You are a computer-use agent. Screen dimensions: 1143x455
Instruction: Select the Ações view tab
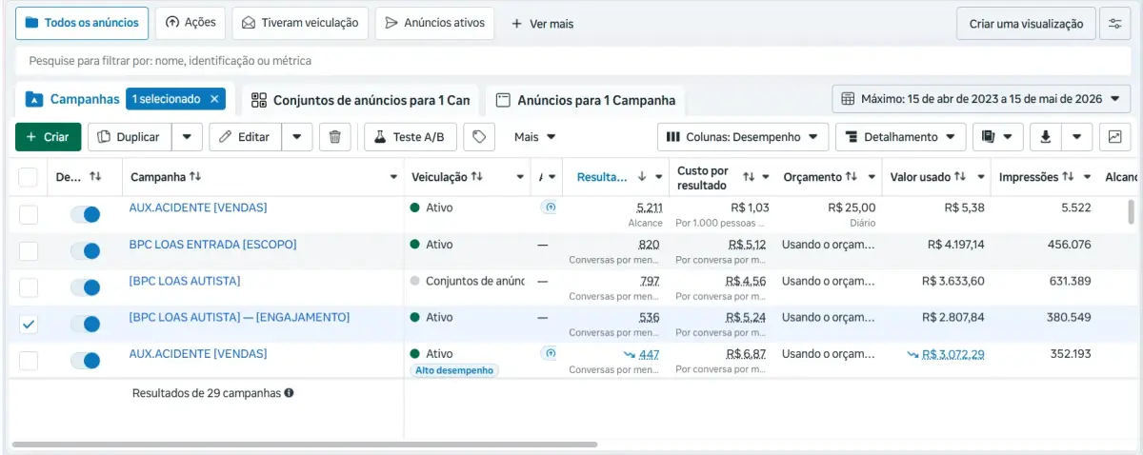coord(190,23)
